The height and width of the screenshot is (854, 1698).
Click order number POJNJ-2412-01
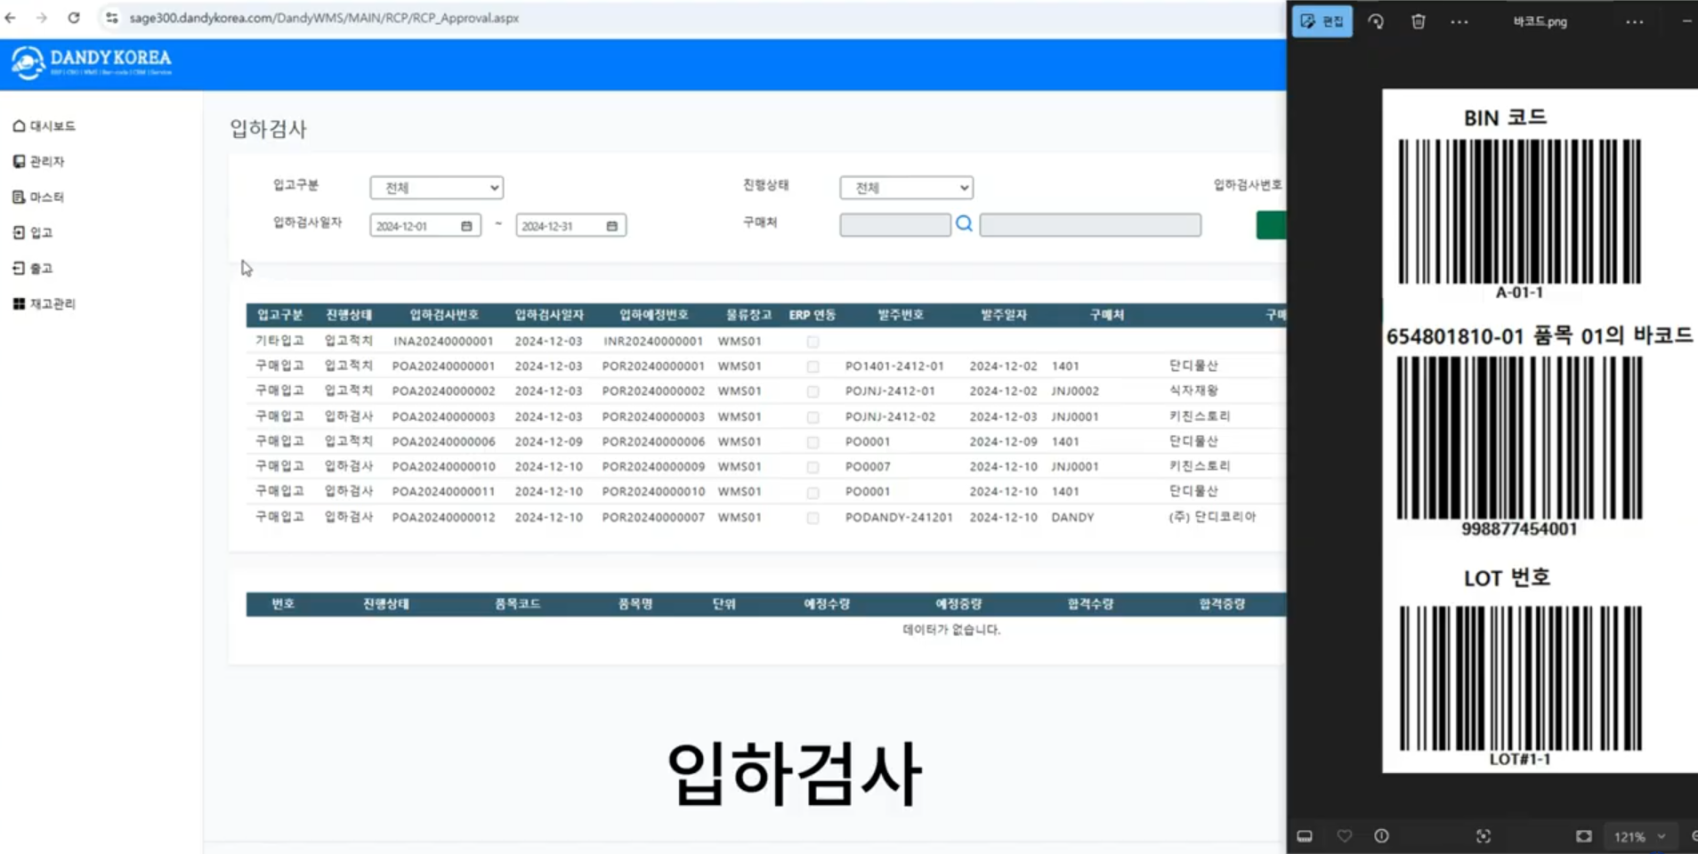[890, 391]
